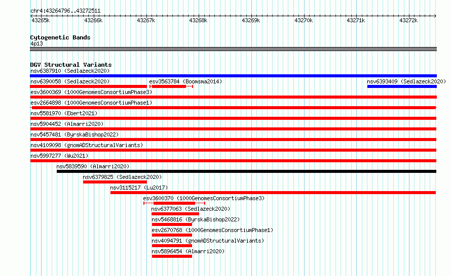Open nsv5904452 (Almarri2020) label

[x=67, y=124]
